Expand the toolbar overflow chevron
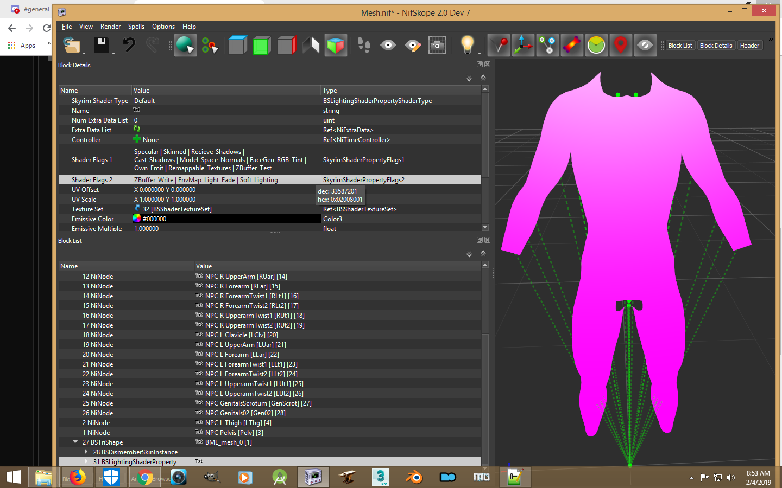The width and height of the screenshot is (782, 488). [x=771, y=40]
